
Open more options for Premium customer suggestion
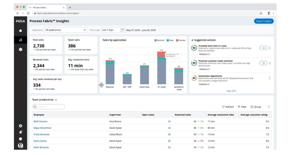coord(270,63)
